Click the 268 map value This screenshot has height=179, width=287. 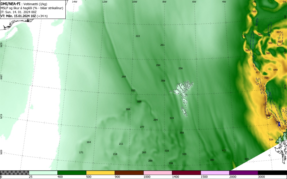pyautogui.click(x=128, y=109)
